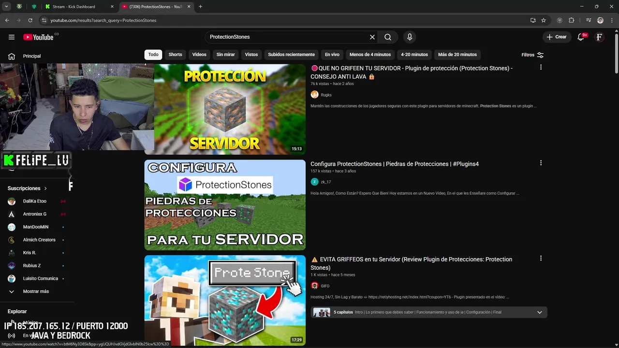Select the 4-20 minutos chip
The width and height of the screenshot is (619, 348).
414,55
